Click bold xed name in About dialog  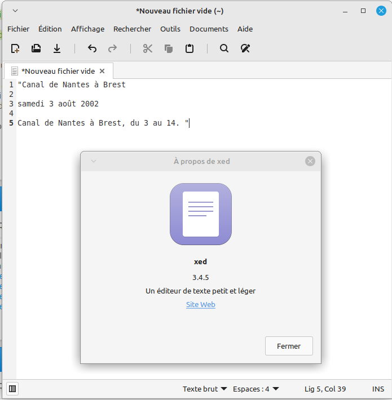coord(200,262)
